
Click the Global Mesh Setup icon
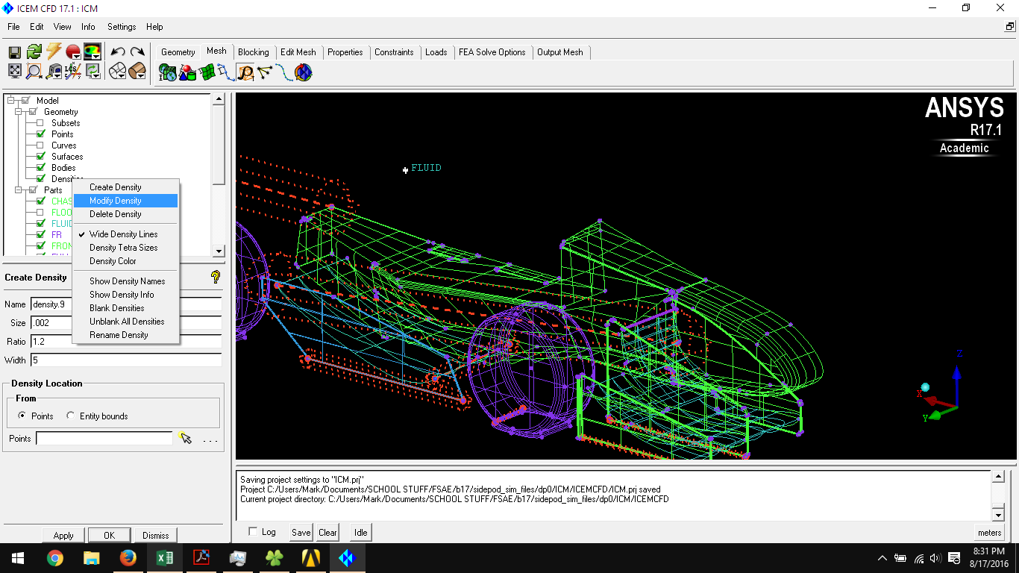pos(168,72)
